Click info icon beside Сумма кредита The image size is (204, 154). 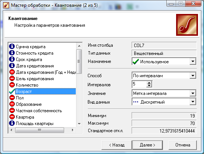coord(12,46)
